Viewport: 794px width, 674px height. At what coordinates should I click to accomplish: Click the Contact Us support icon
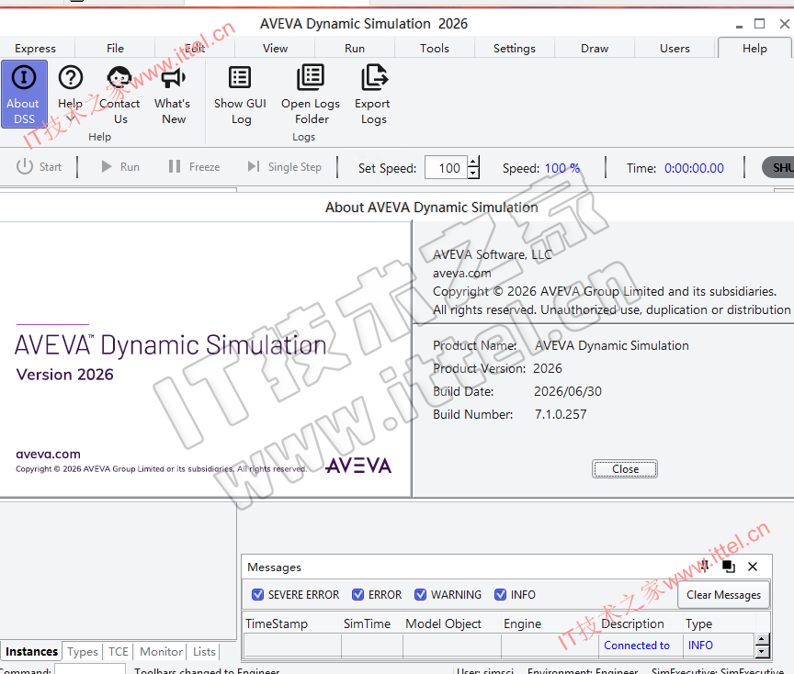tap(119, 78)
